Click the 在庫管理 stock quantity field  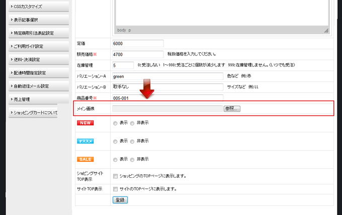pos(123,65)
